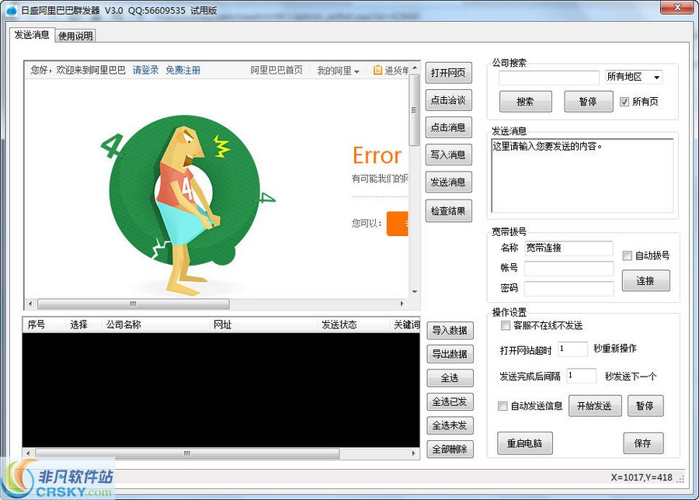699x500 pixels.
Task: Close the window with the red X
Action: pyautogui.click(x=676, y=8)
